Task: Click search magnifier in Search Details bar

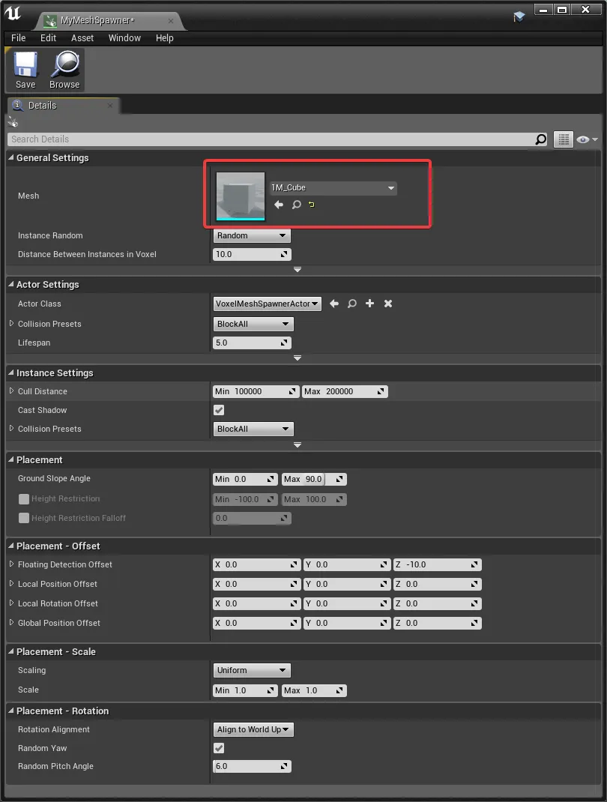Action: click(540, 139)
